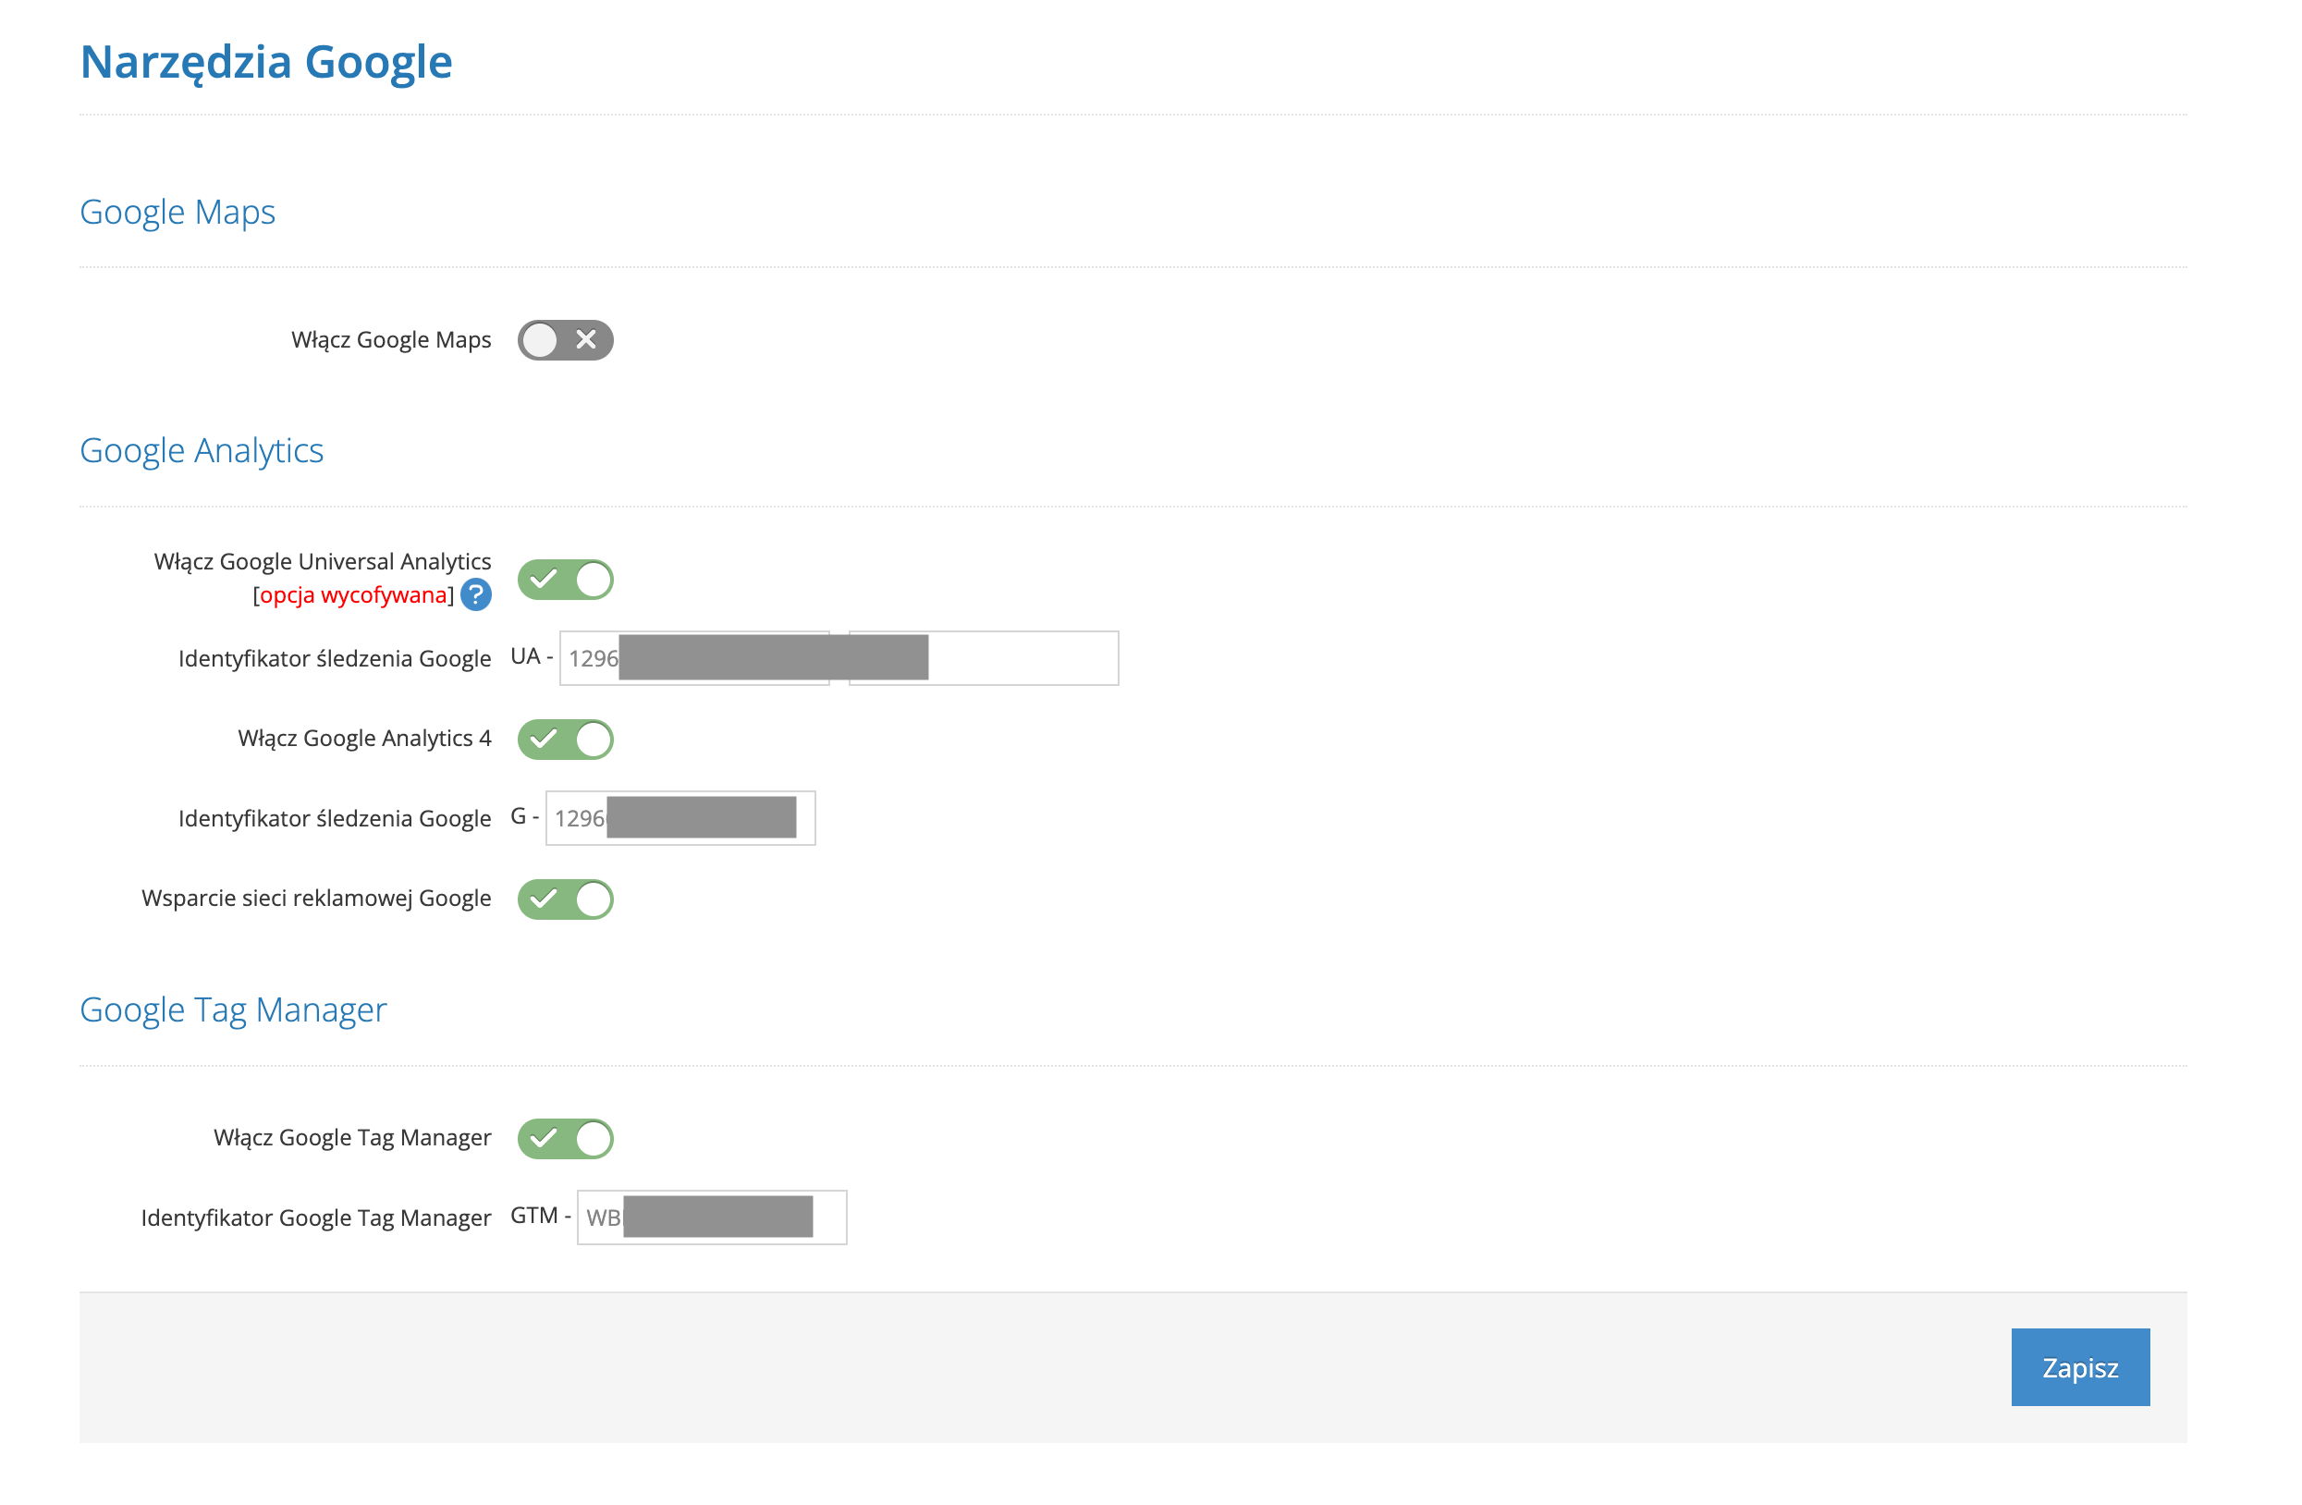Click the "Wsparcie sieci reklamowej Google" label text

pyautogui.click(x=316, y=899)
